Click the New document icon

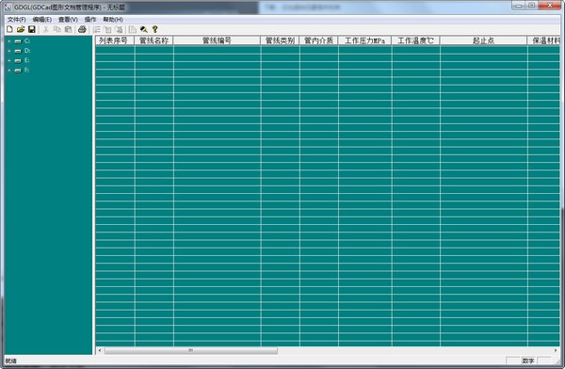[x=9, y=29]
